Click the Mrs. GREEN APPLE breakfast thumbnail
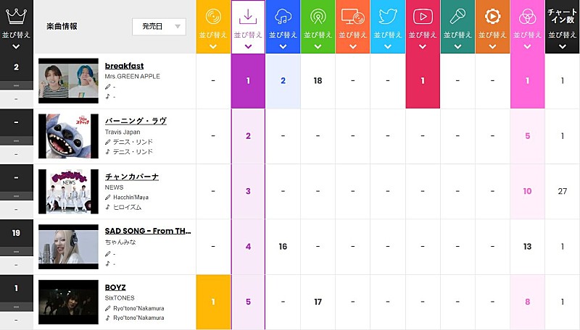This screenshot has width=580, height=330. (68, 80)
